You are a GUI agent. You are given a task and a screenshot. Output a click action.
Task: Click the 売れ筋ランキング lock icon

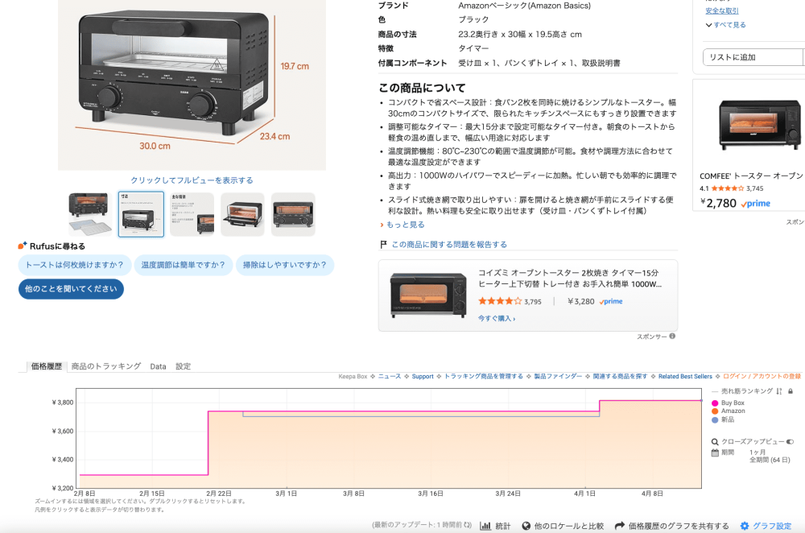(791, 391)
